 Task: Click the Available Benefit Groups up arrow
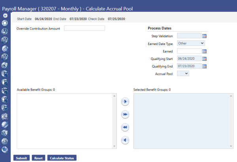[114, 96]
